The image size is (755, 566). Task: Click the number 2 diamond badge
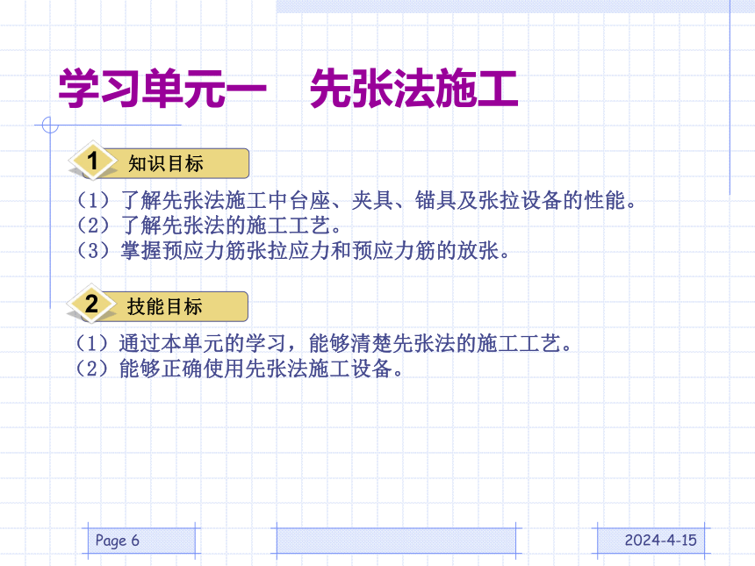(x=91, y=304)
